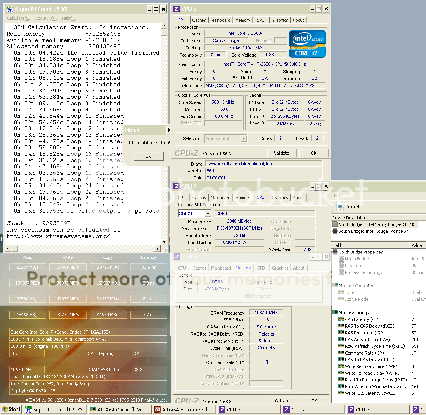Open the Help menu in Super PI
Image resolution: width=426 pixels, height=415 pixels.
coord(68,18)
